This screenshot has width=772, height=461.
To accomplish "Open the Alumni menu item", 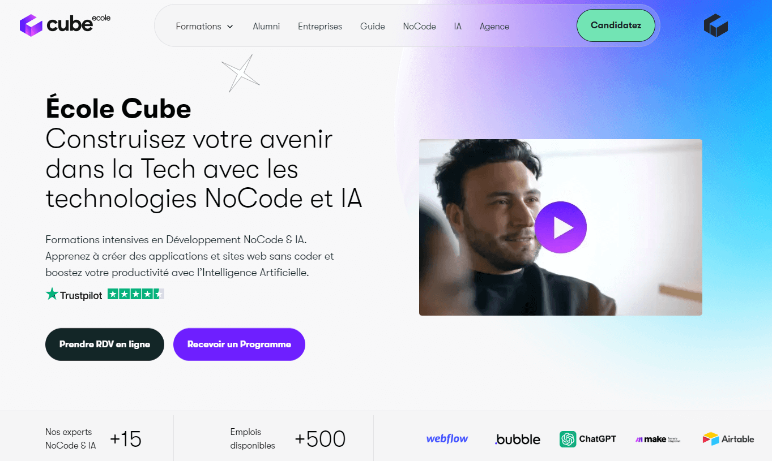I will (266, 27).
